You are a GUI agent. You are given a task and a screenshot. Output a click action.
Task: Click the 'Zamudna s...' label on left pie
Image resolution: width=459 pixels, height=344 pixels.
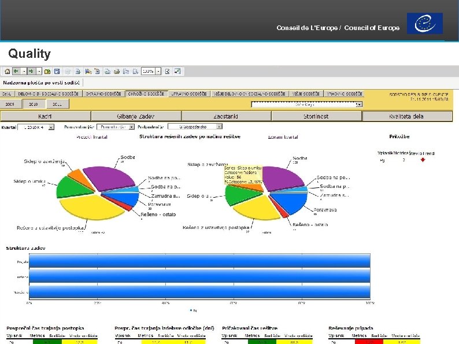[165, 196]
